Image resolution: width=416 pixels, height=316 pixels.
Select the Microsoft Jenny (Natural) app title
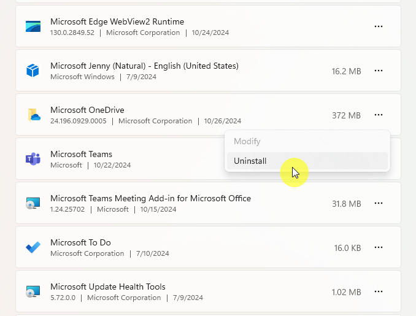144,66
